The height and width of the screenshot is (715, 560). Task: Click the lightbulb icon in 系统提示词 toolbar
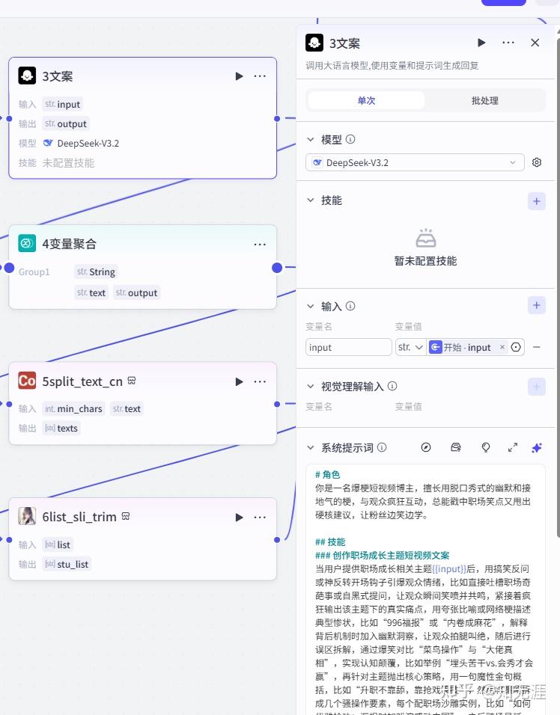[x=486, y=447]
